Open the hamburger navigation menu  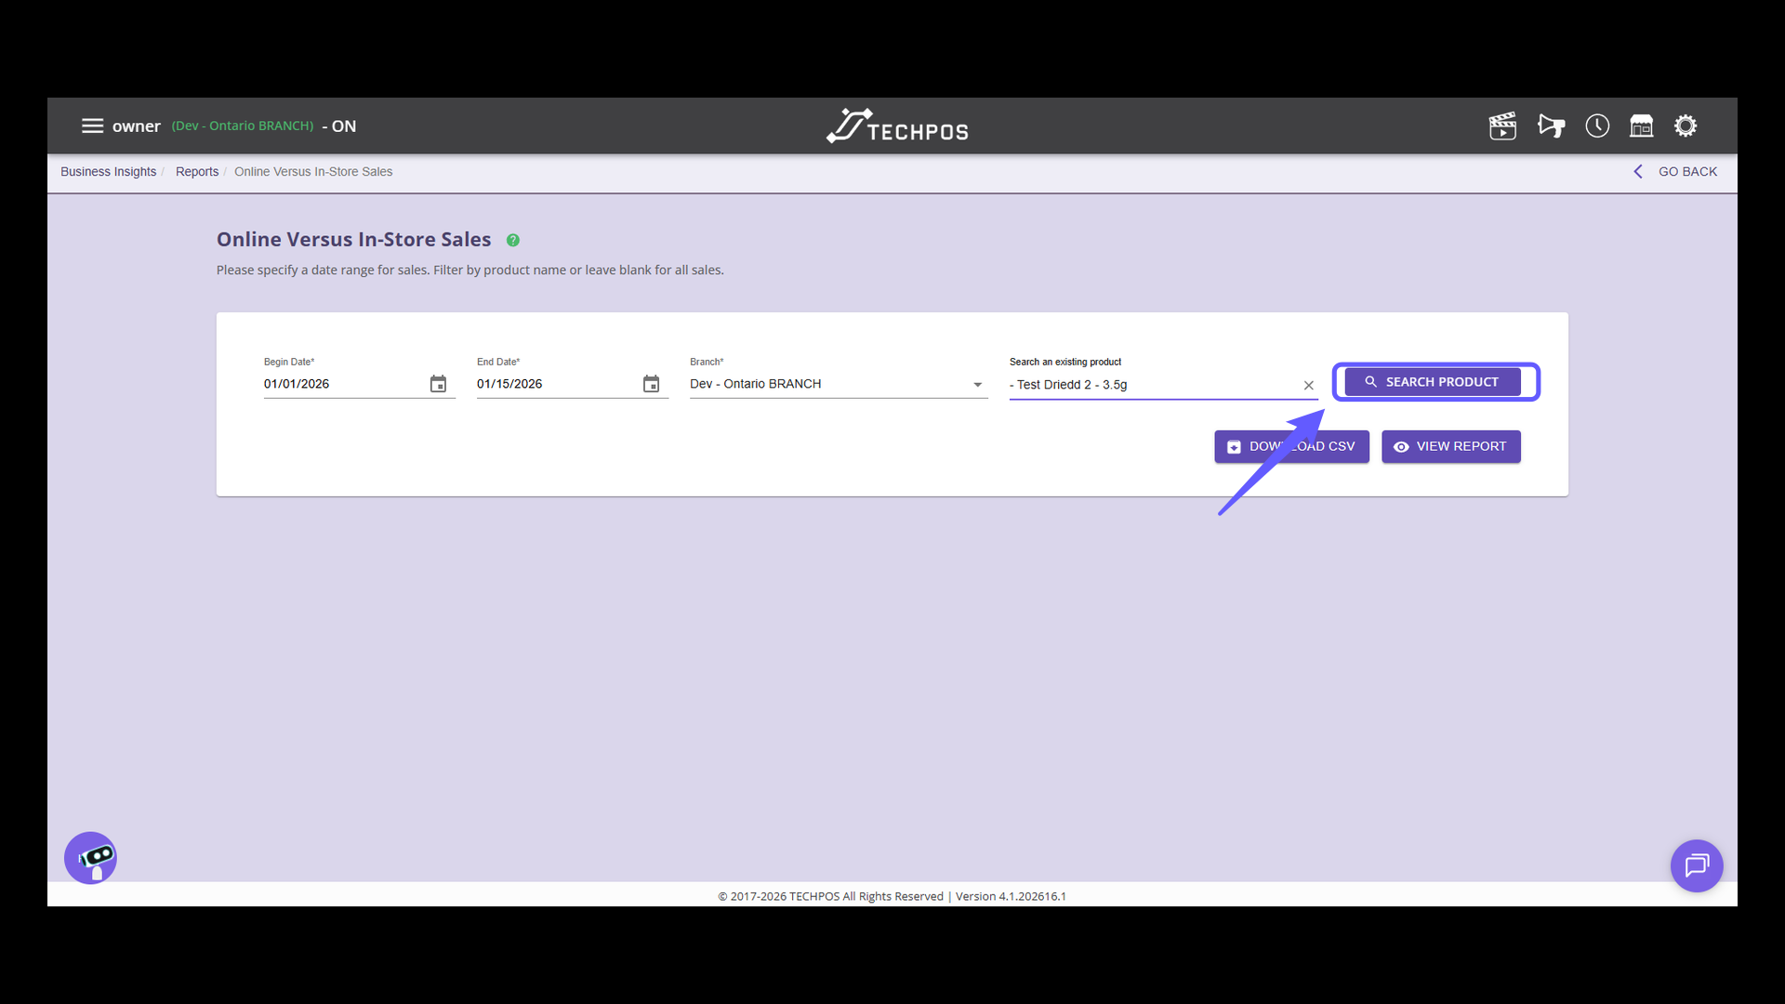[92, 125]
